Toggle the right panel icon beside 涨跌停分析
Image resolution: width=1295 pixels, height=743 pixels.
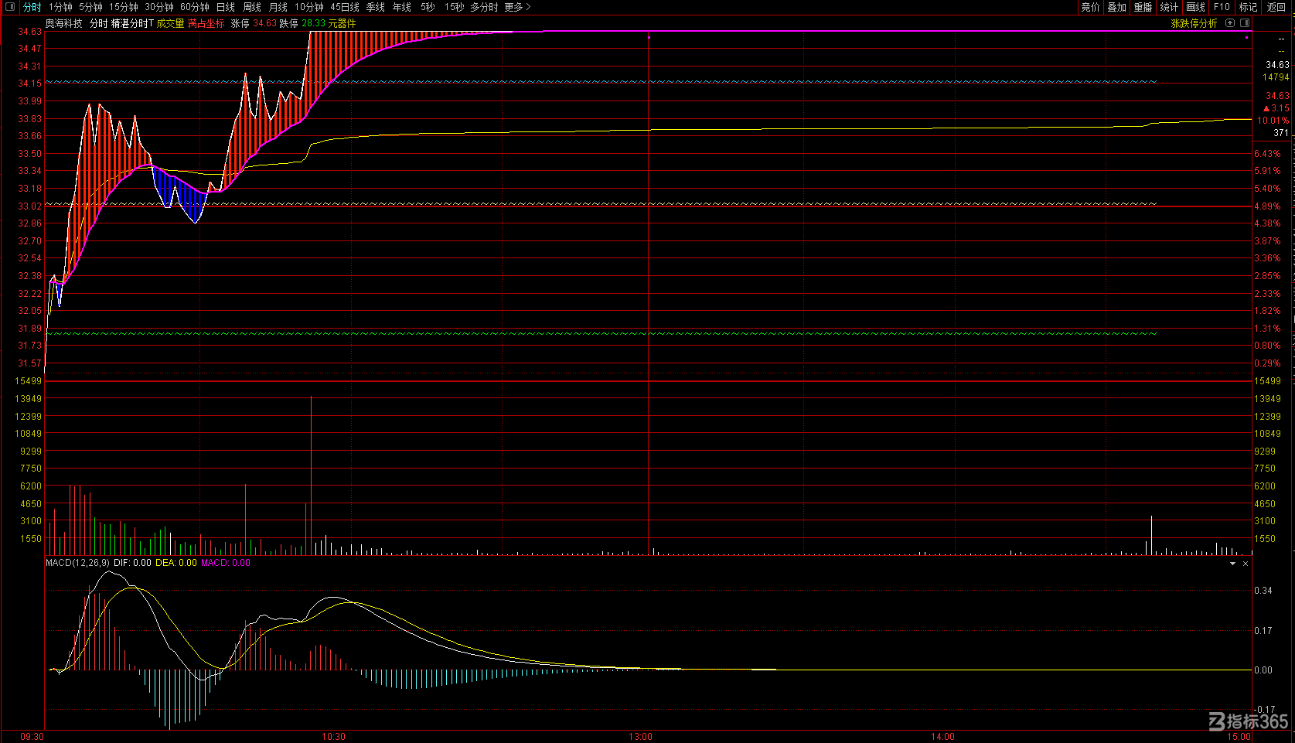coord(1245,23)
